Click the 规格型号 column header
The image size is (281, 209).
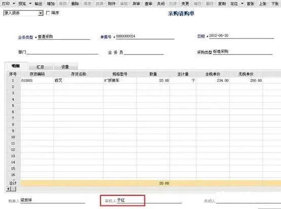(120, 74)
